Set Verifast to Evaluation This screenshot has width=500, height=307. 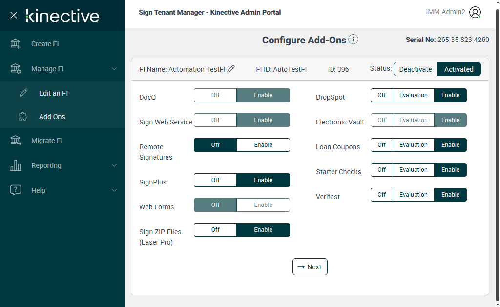pyautogui.click(x=413, y=194)
